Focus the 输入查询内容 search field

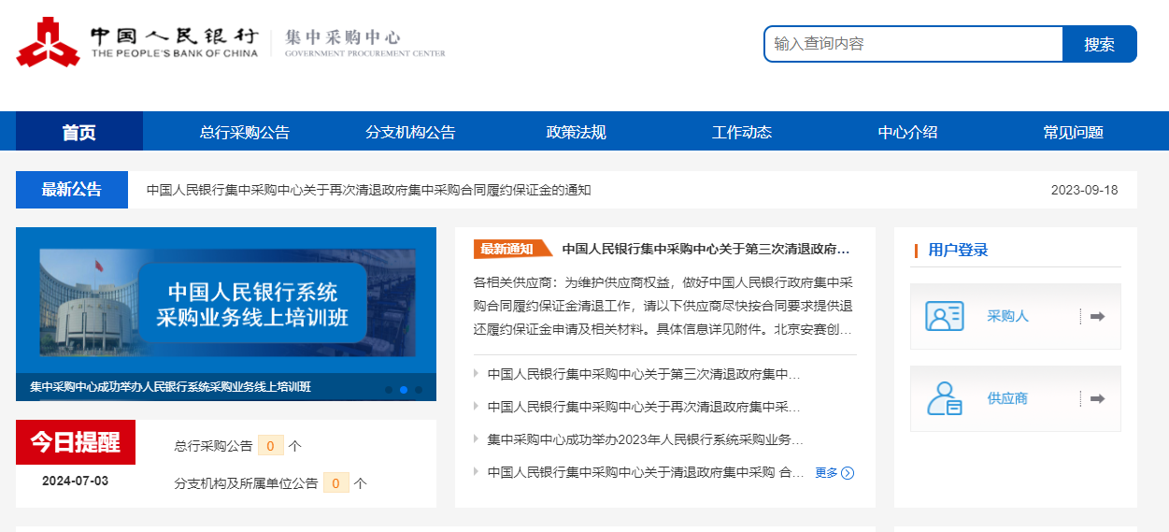tap(913, 44)
